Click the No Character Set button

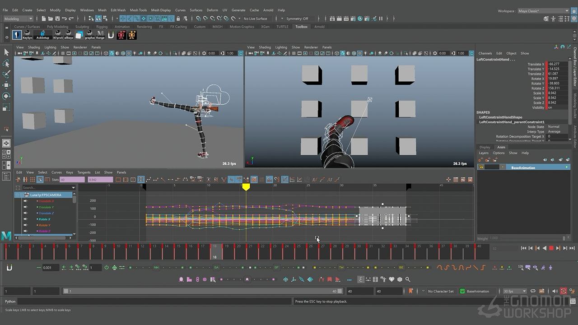point(440,291)
